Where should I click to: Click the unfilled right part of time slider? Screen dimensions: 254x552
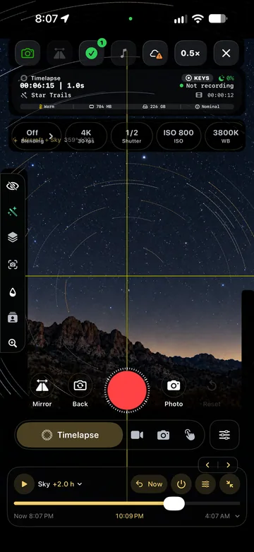(212, 503)
